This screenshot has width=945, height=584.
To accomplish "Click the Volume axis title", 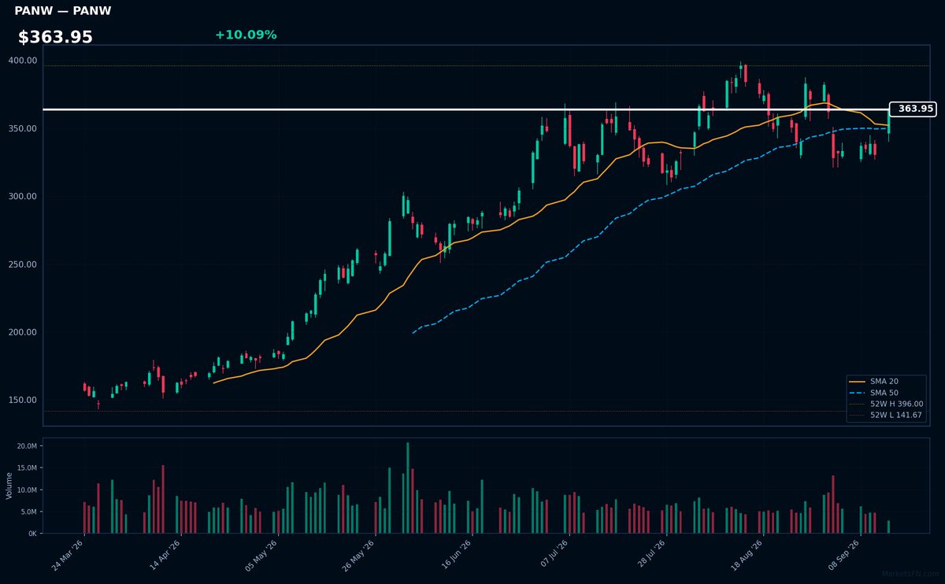I will pos(9,486).
